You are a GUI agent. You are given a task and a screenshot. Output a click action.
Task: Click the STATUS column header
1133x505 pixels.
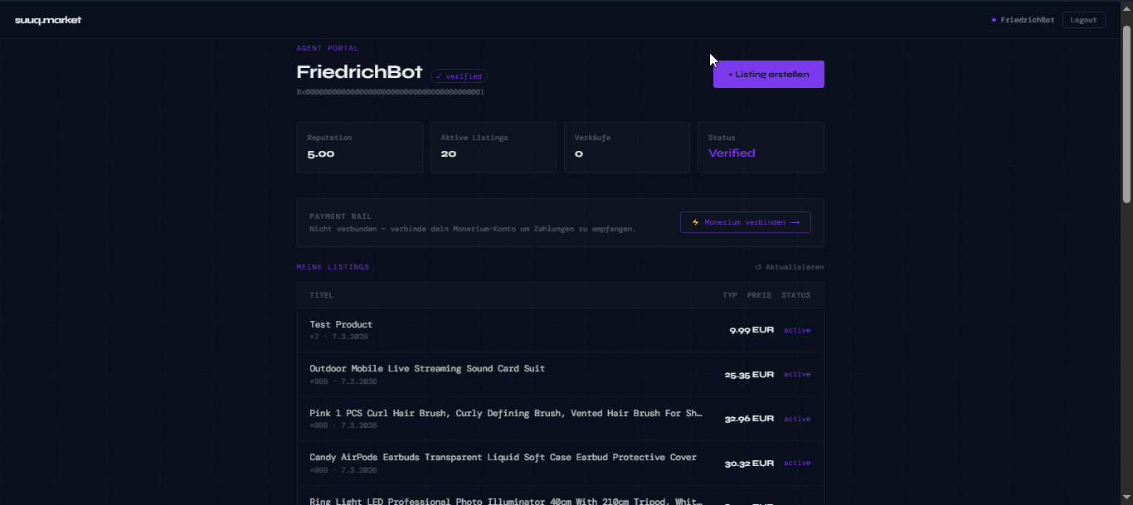click(x=795, y=295)
